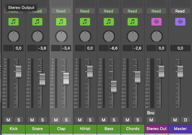The height and width of the screenshot is (135, 192).
Task: Click the Chords volume fader handle
Action: [138, 77]
